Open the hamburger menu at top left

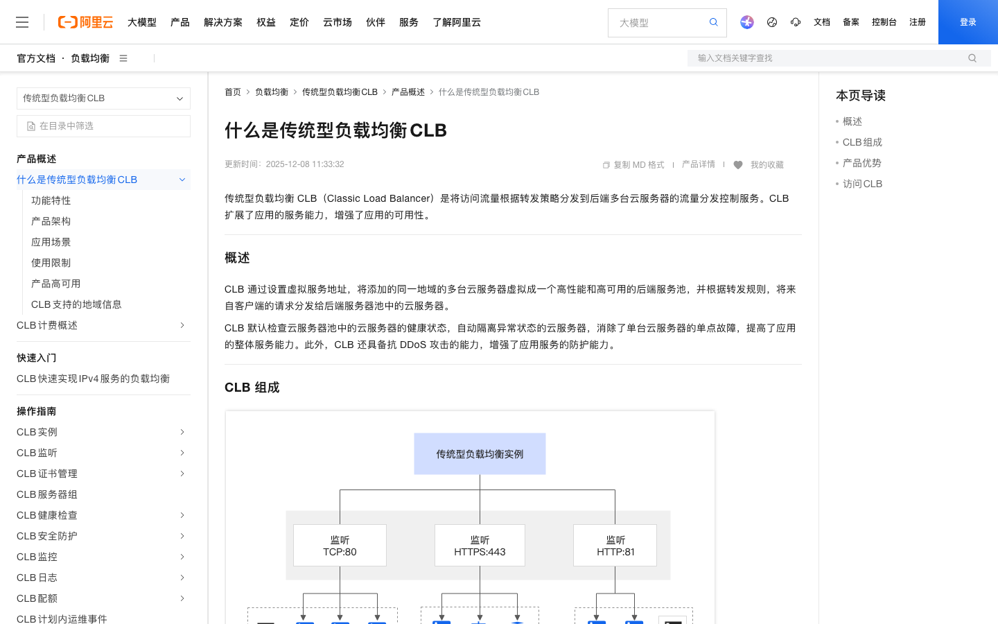coord(22,22)
